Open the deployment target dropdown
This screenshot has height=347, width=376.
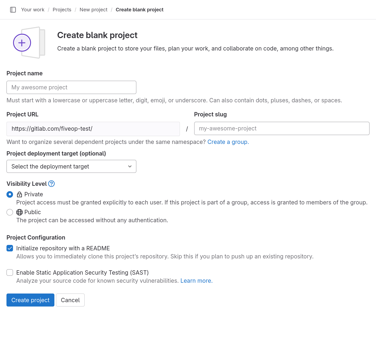(x=71, y=166)
